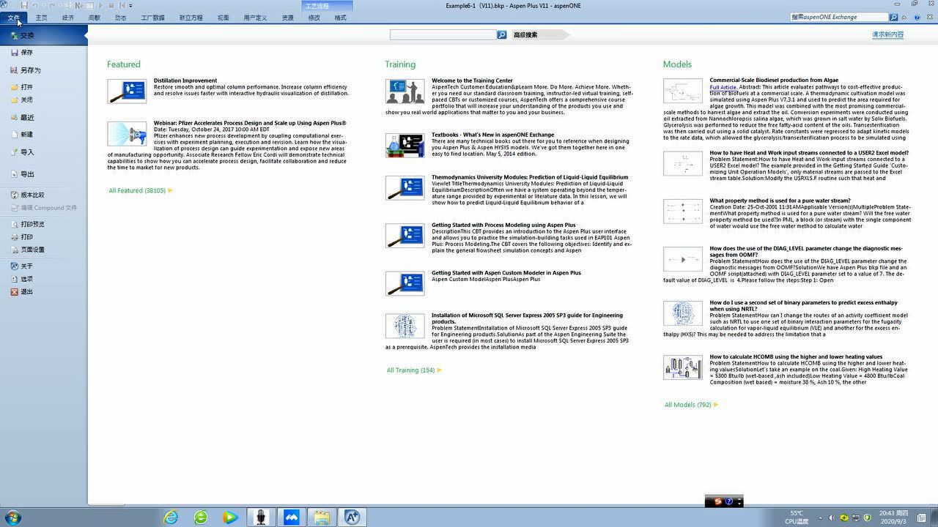Open the Aspen Plus taskbar icon
Image resolution: width=938 pixels, height=527 pixels.
coord(352,517)
